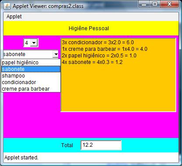Image resolution: width=182 pixels, height=166 pixels.
Task: Click line '1x creme para barbear = 1x4.0 = 4.0'
Action: 105,49
